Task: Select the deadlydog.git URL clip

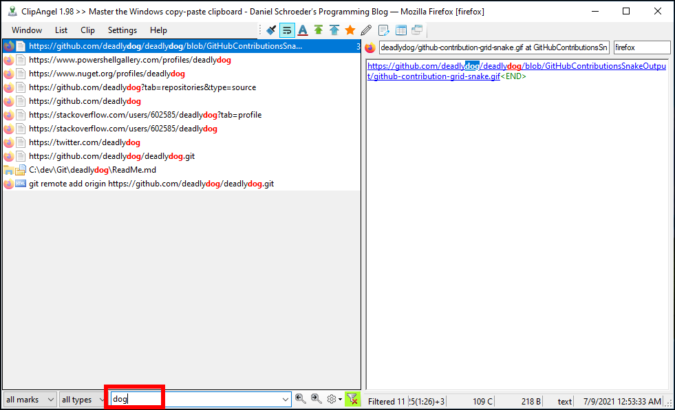Action: 181,156
